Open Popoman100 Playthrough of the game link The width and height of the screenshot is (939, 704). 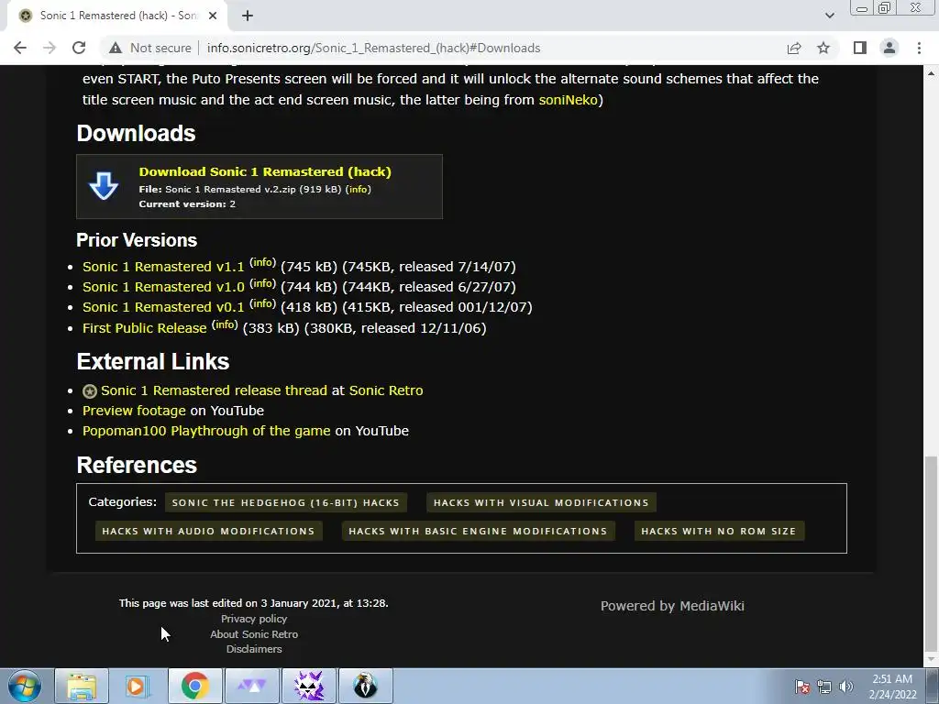click(x=206, y=431)
